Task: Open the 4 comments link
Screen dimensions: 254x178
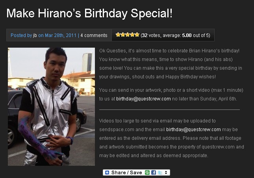Action: pyautogui.click(x=94, y=35)
